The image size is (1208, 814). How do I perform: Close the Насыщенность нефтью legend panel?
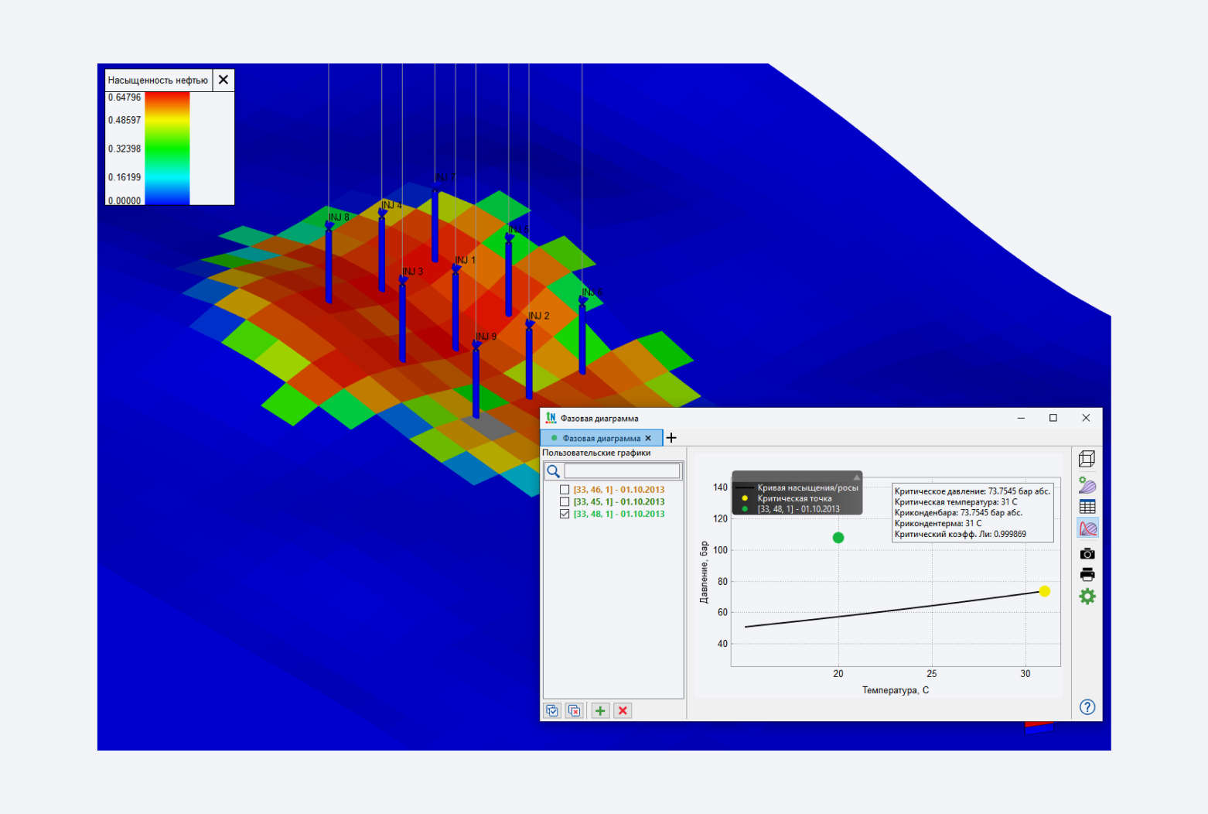224,80
